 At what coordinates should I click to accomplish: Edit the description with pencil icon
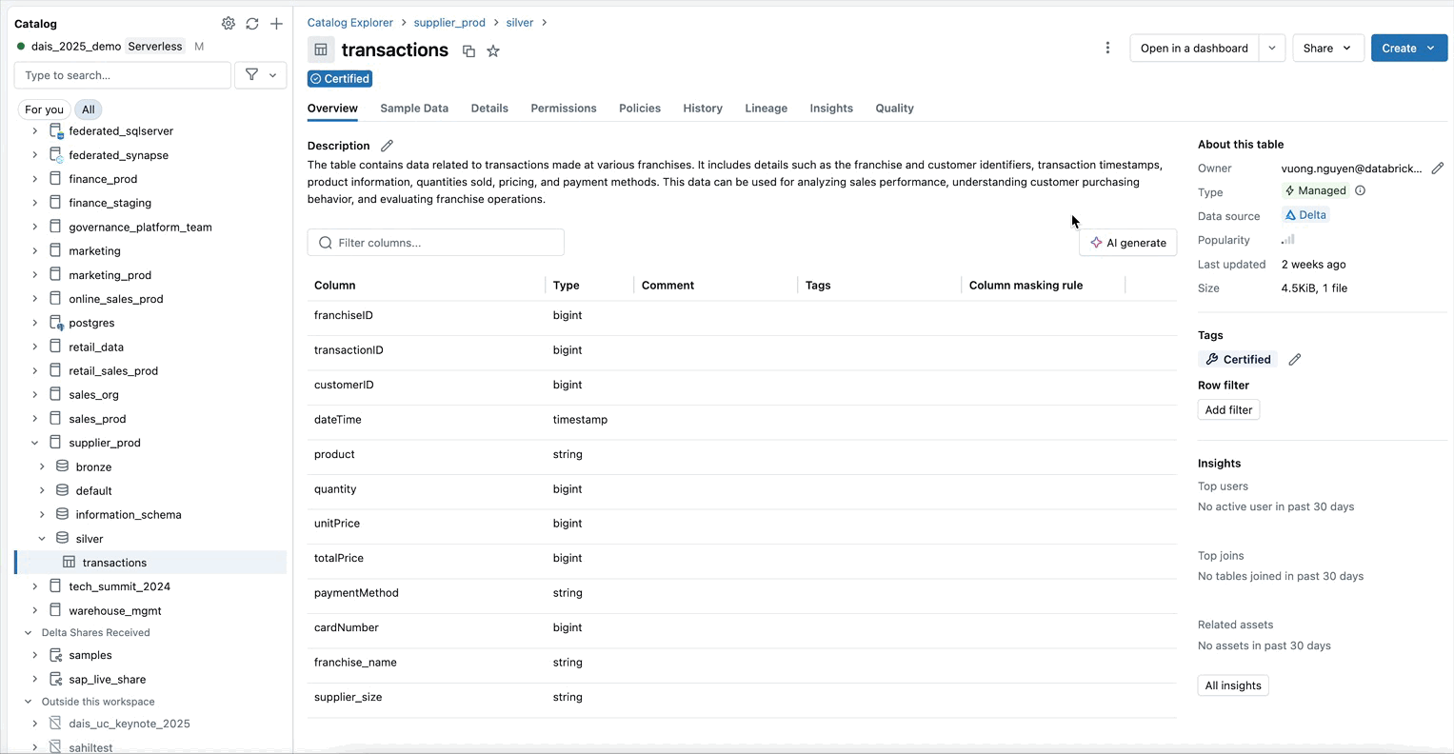tap(387, 146)
